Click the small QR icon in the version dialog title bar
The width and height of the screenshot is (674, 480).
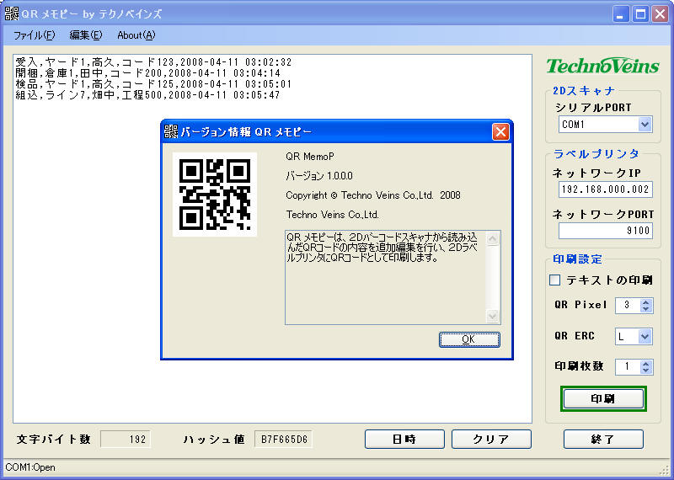(171, 131)
